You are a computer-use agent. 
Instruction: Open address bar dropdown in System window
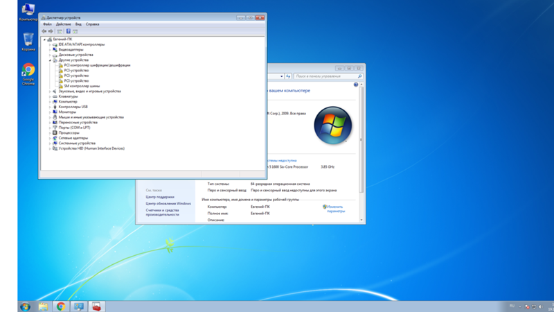[x=282, y=76]
